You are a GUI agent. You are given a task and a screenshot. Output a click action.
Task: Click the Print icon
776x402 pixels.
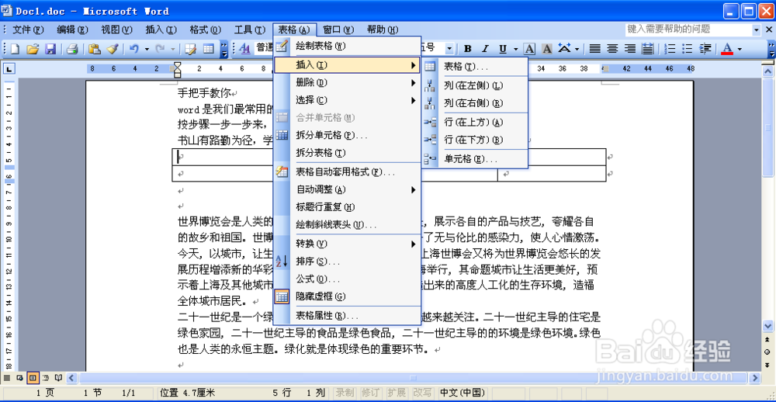pos(73,49)
